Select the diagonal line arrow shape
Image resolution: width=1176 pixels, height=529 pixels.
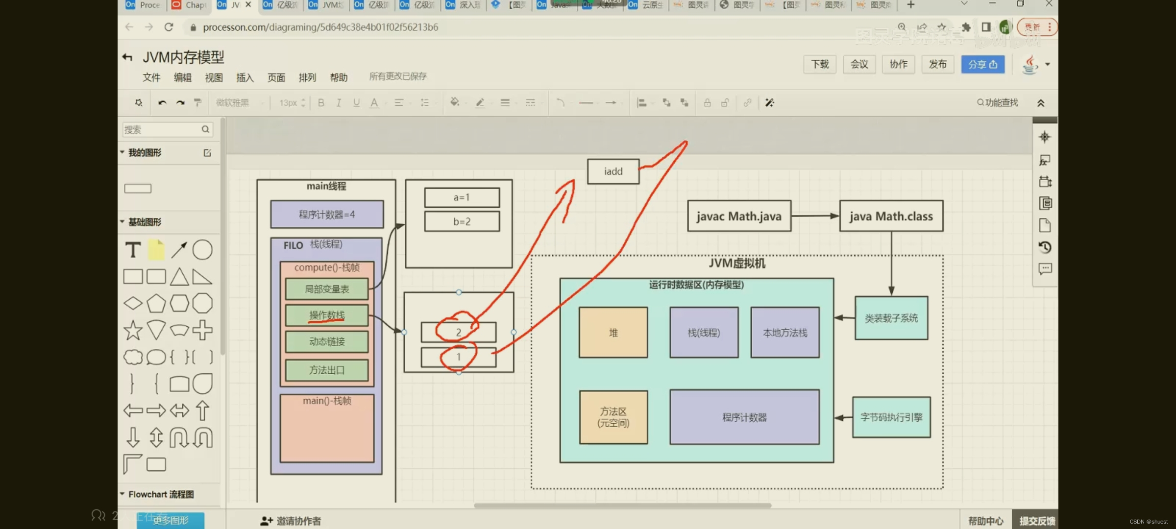[x=179, y=250]
